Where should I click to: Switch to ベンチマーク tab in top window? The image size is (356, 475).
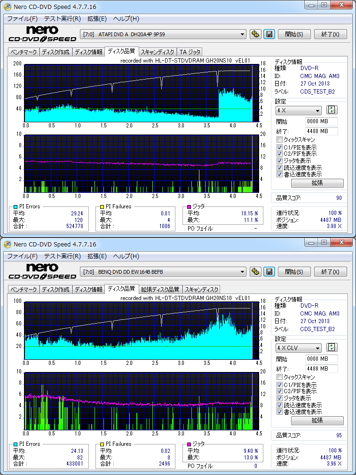24,52
